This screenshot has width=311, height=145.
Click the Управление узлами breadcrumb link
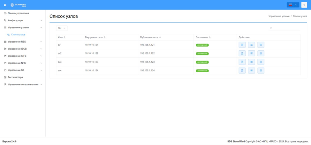click(279, 16)
